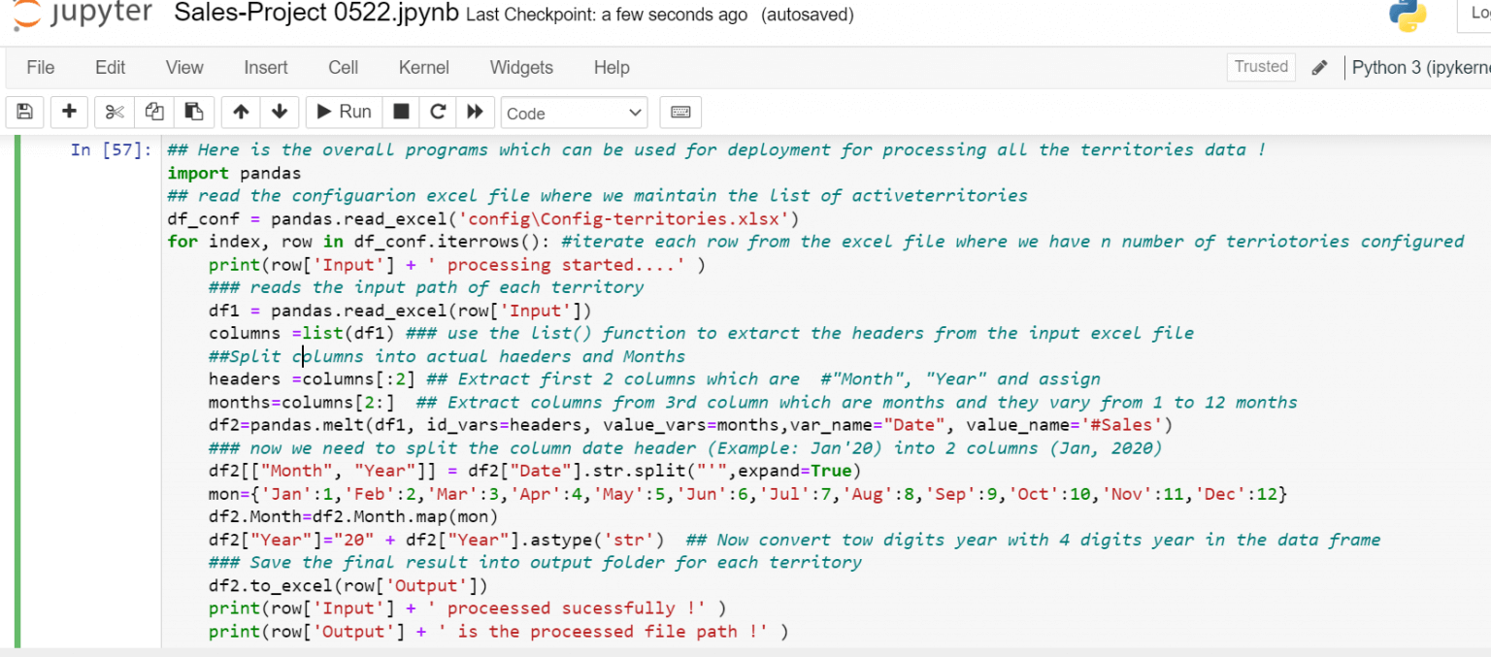Insert a cell below with plus icon
This screenshot has height=657, width=1491.
(x=69, y=113)
